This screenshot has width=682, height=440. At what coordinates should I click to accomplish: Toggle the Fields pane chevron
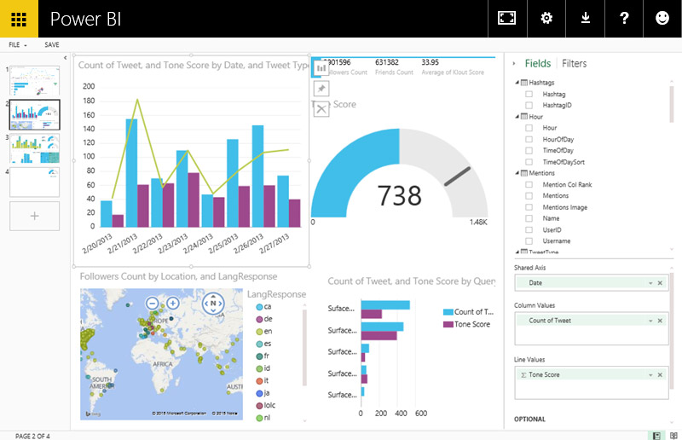pyautogui.click(x=514, y=64)
